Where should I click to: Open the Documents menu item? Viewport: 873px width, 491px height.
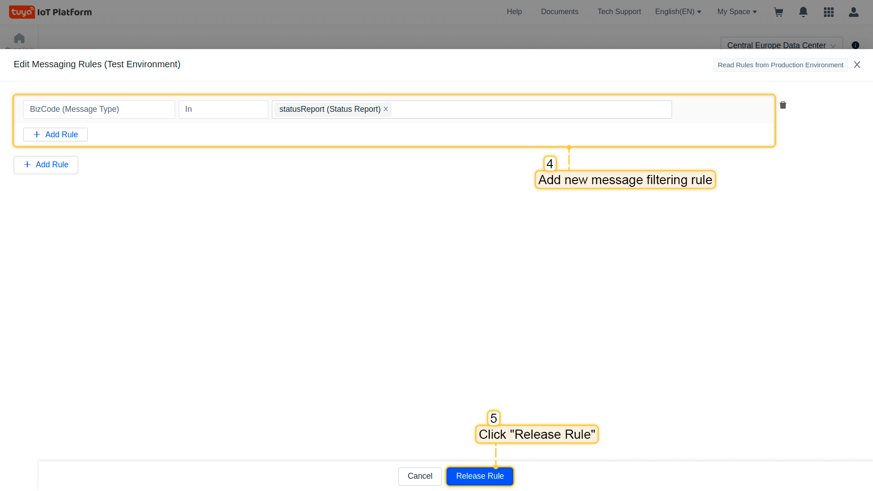pyautogui.click(x=559, y=12)
